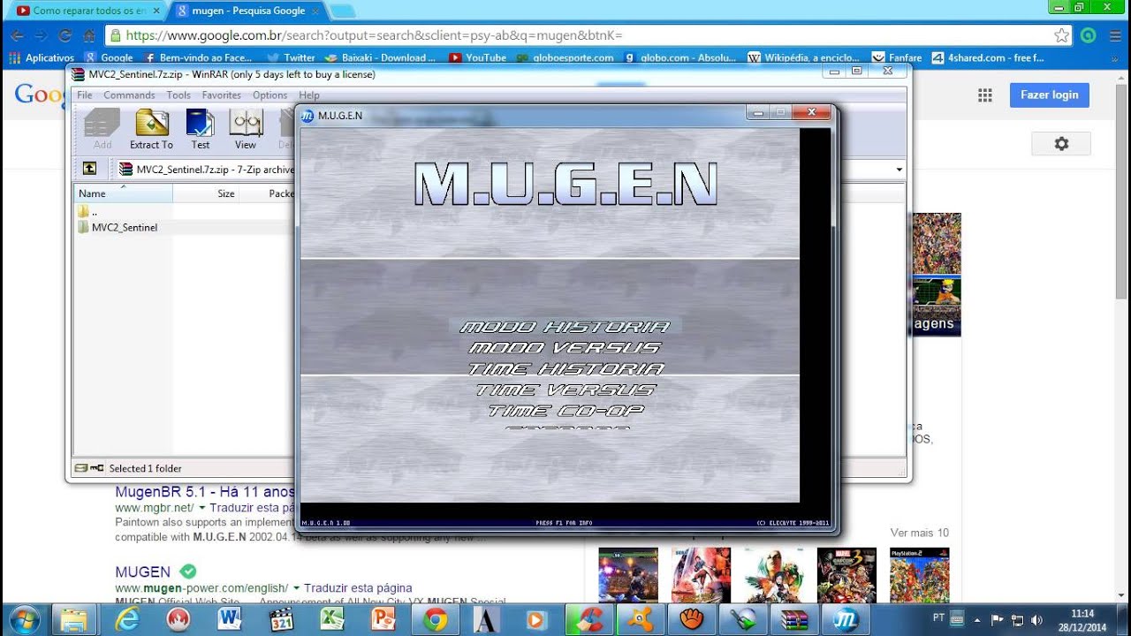The image size is (1131, 636).
Task: Open Media Player Classic taskbar icon
Action: coord(281,620)
